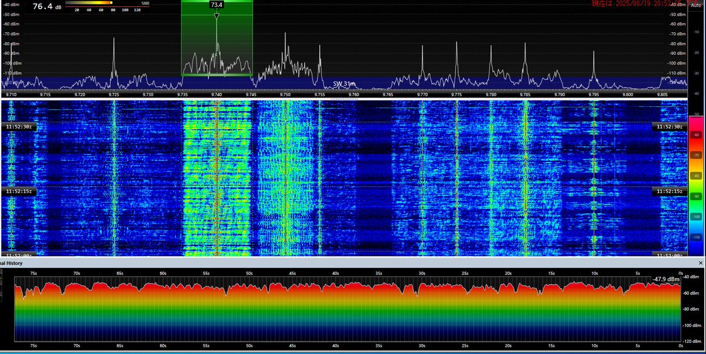Click the 75s time marker in the Signal History ruler

[x=35, y=272]
